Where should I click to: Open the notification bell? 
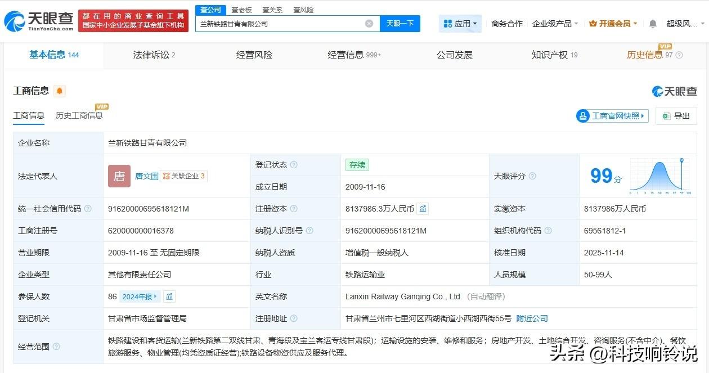[653, 24]
